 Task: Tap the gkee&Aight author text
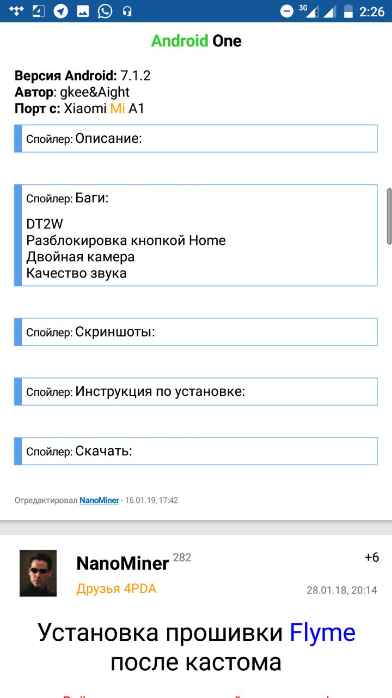pos(95,92)
